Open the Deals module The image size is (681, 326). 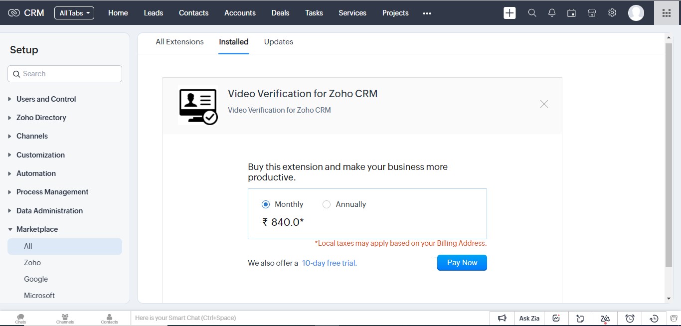tap(280, 13)
